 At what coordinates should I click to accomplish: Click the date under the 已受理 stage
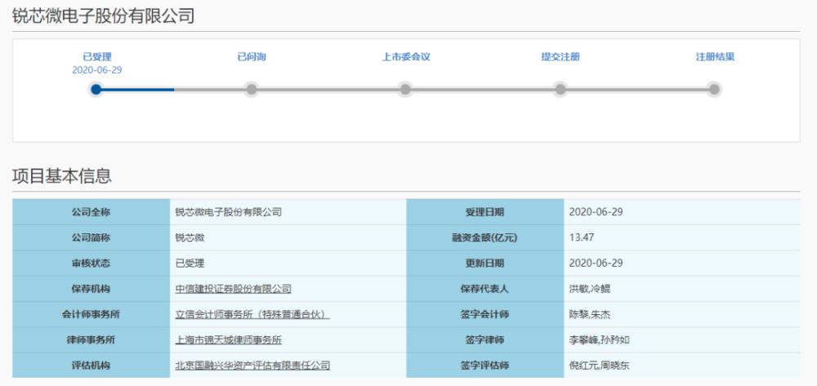click(x=96, y=70)
